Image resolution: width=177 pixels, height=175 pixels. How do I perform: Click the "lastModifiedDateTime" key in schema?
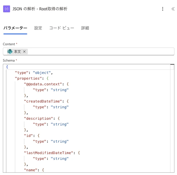pyautogui.click(x=48, y=153)
